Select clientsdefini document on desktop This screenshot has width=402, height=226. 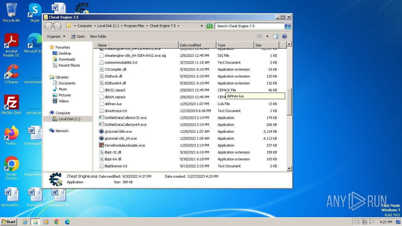11,197
